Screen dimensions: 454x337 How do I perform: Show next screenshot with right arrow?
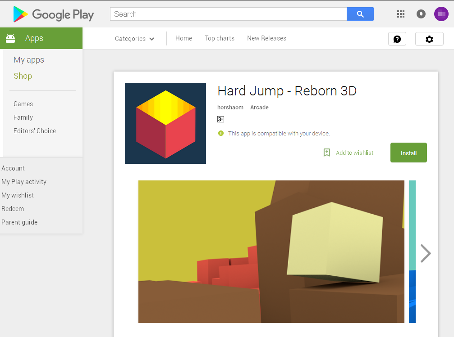pos(425,253)
